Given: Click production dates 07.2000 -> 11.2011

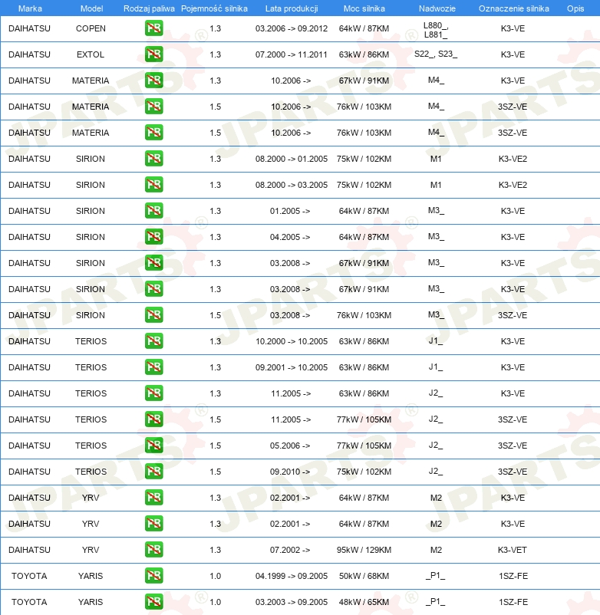Looking at the screenshot, I should coord(291,54).
